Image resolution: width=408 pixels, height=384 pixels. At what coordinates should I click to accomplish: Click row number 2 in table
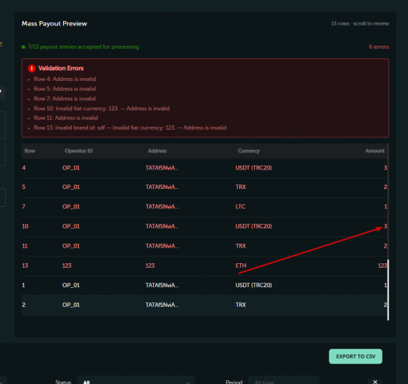pyautogui.click(x=24, y=304)
